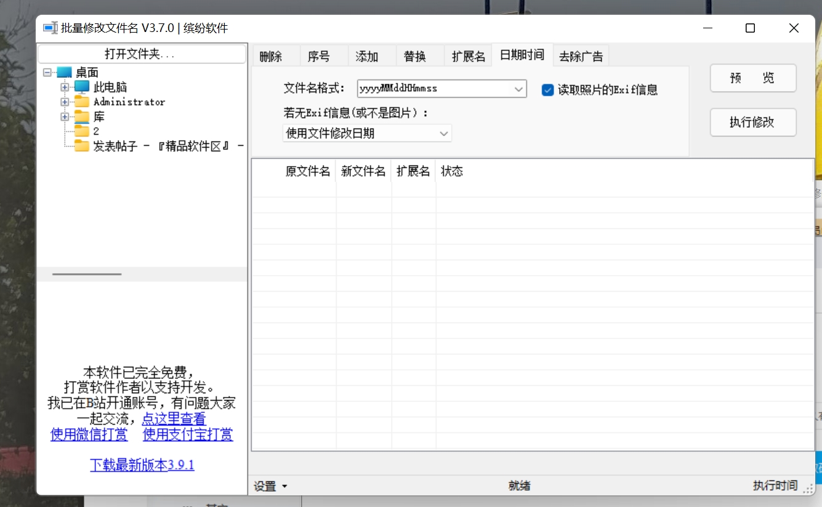
Task: Click the 此电脑 computer icon
Action: [x=81, y=87]
